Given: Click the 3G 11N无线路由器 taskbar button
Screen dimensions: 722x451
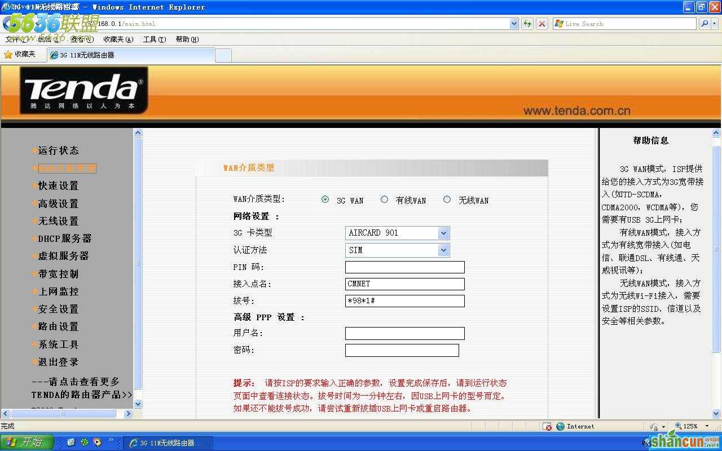Looking at the screenshot, I should point(168,443).
